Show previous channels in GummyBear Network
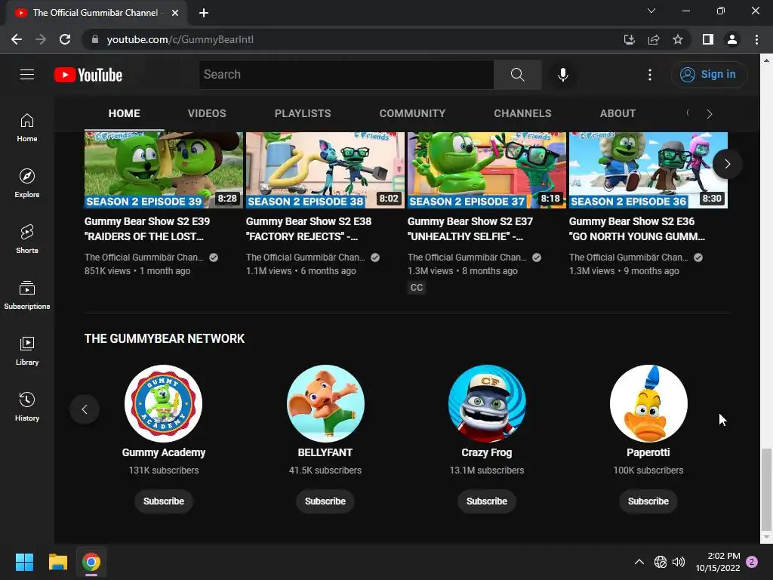 tap(85, 409)
